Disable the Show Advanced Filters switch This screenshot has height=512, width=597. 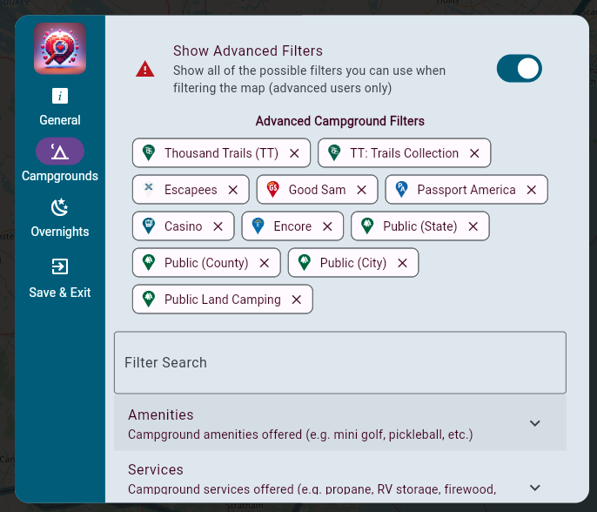click(x=519, y=69)
